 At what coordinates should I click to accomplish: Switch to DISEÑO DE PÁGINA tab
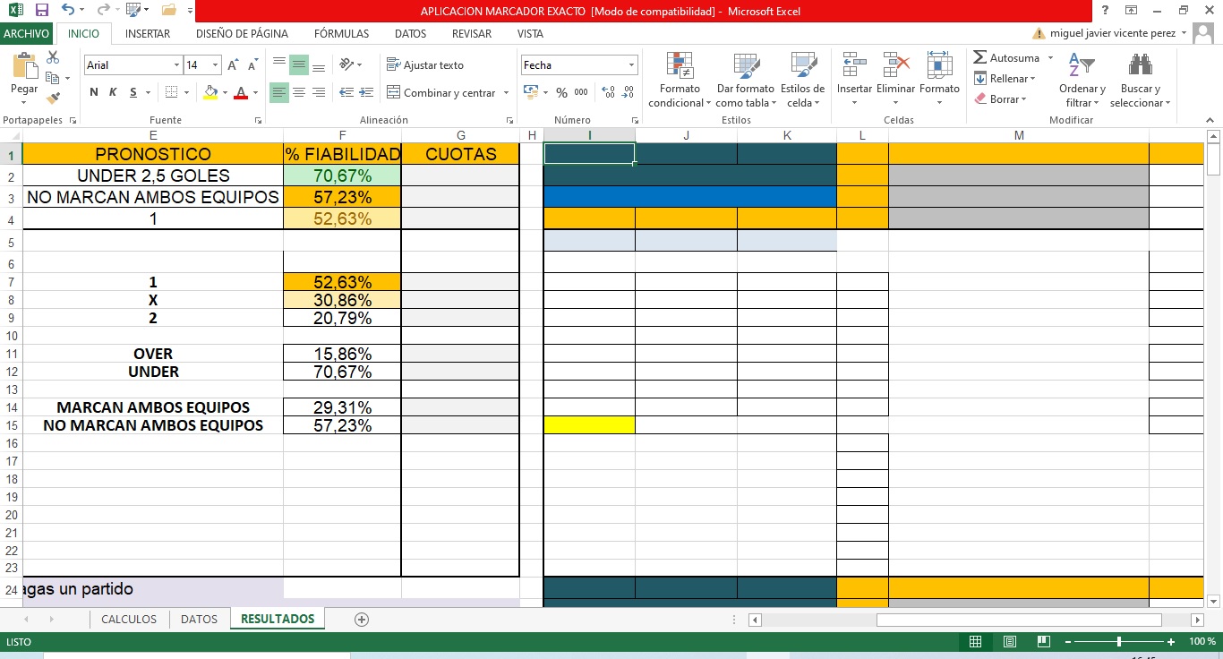click(x=242, y=33)
